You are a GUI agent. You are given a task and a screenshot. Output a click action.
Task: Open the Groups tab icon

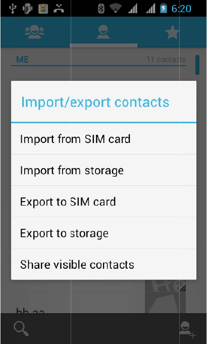34,32
